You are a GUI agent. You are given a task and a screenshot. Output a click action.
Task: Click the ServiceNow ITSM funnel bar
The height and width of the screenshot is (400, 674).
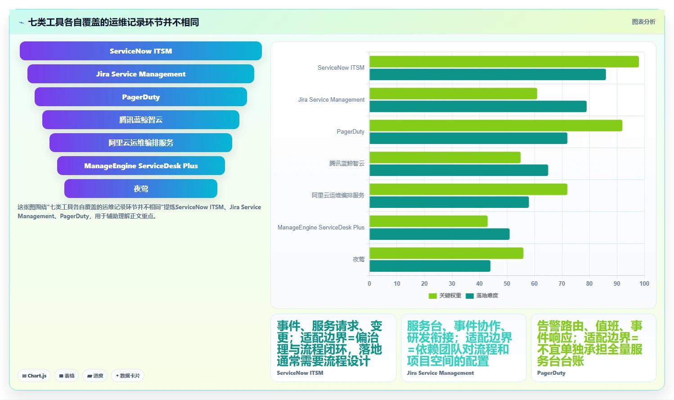click(x=141, y=51)
